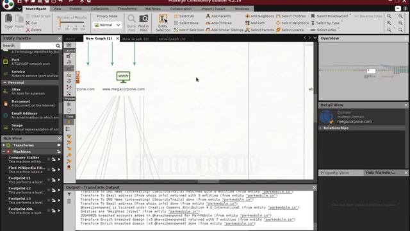Click the Entity Palette search magnifier icon

58,46
